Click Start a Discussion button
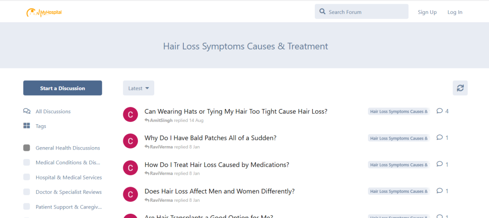This screenshot has width=489, height=218. pyautogui.click(x=63, y=88)
